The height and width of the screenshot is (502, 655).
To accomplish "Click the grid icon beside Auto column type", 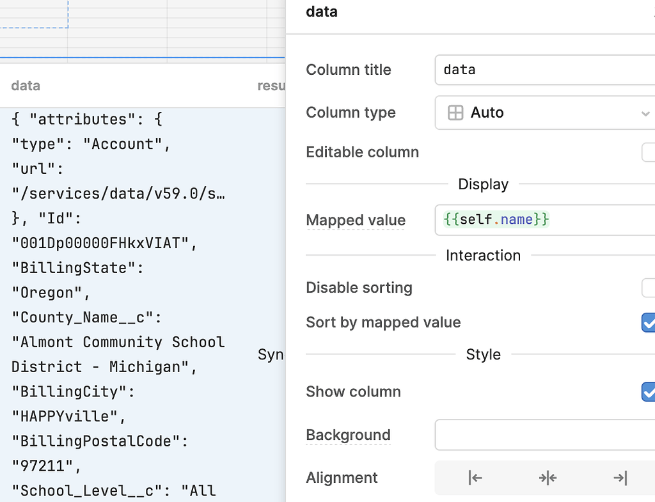I will pos(457,113).
